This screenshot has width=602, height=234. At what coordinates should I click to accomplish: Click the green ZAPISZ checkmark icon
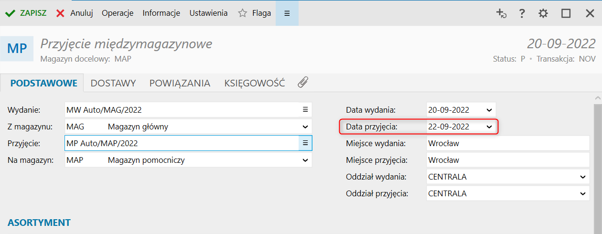(10, 13)
